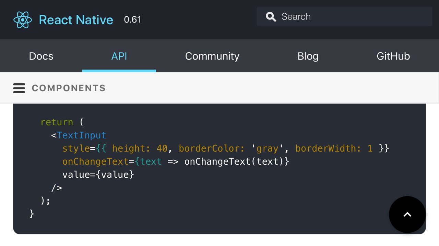Click 'onChangeText' attribute in the code

[x=95, y=161]
